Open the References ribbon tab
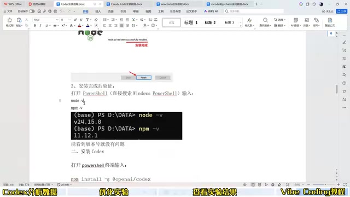Viewport: 350px width, 197px height. (x=123, y=11)
